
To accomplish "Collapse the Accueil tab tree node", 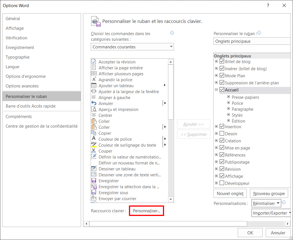I will coord(216,90).
